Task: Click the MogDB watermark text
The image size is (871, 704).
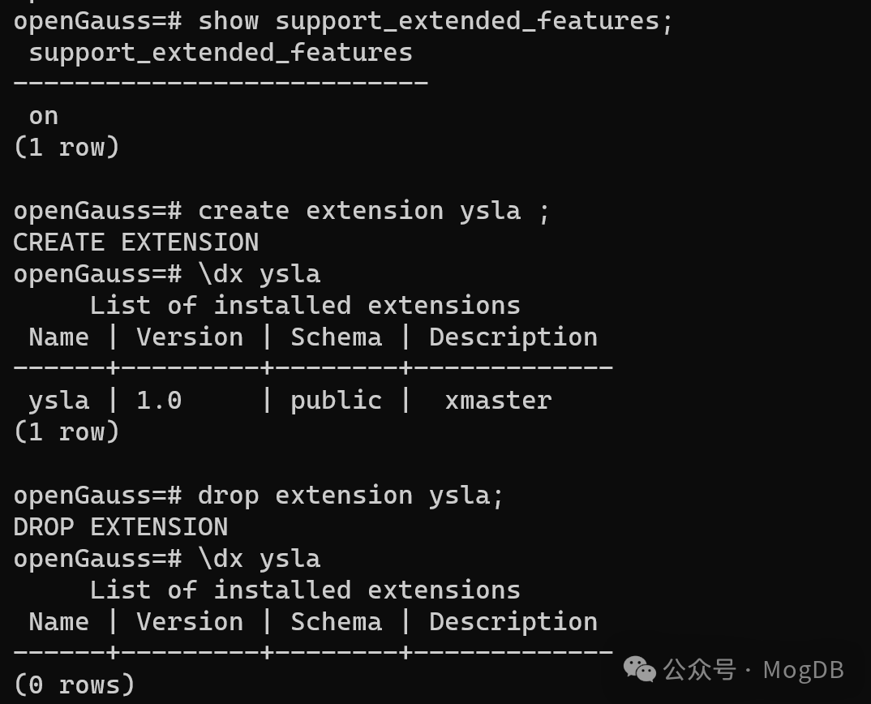Action: coord(804,670)
